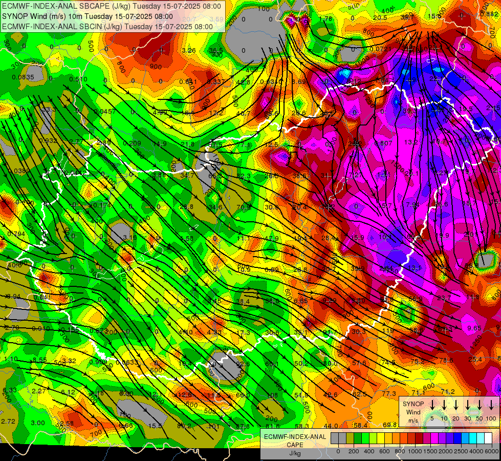501x461 pixels.
Task: Click the '6000' scale value in legend
Action: (491, 451)
